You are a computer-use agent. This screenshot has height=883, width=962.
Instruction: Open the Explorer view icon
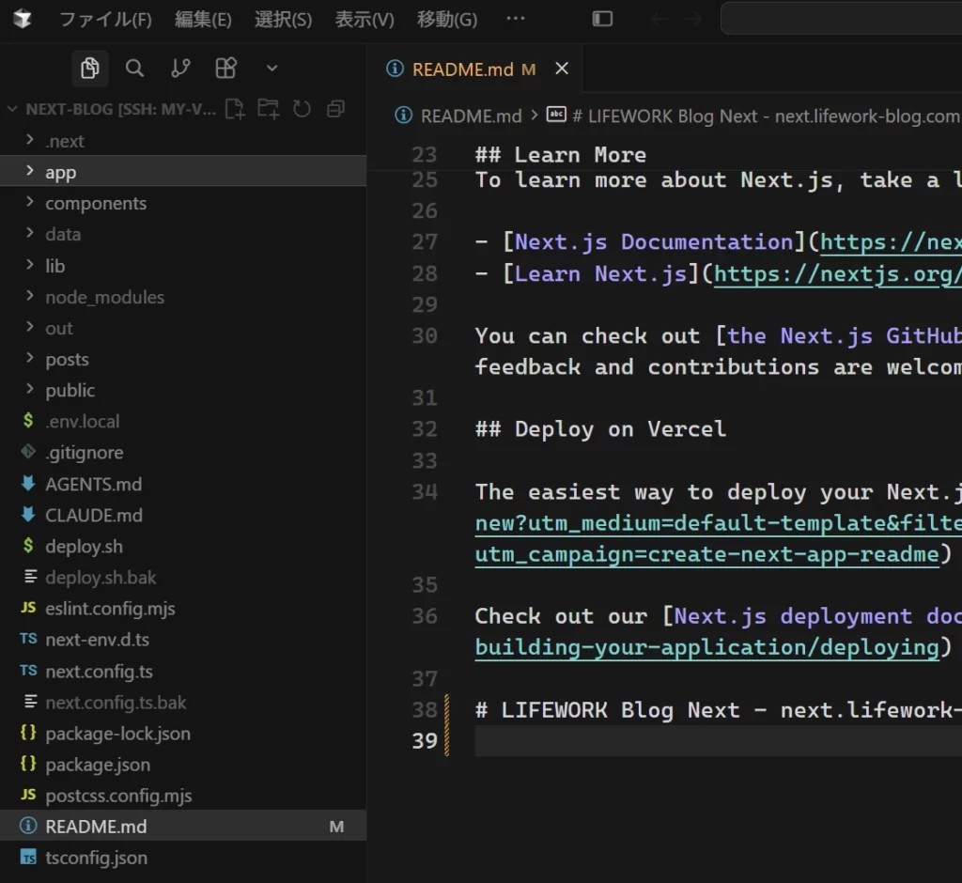pyautogui.click(x=90, y=69)
